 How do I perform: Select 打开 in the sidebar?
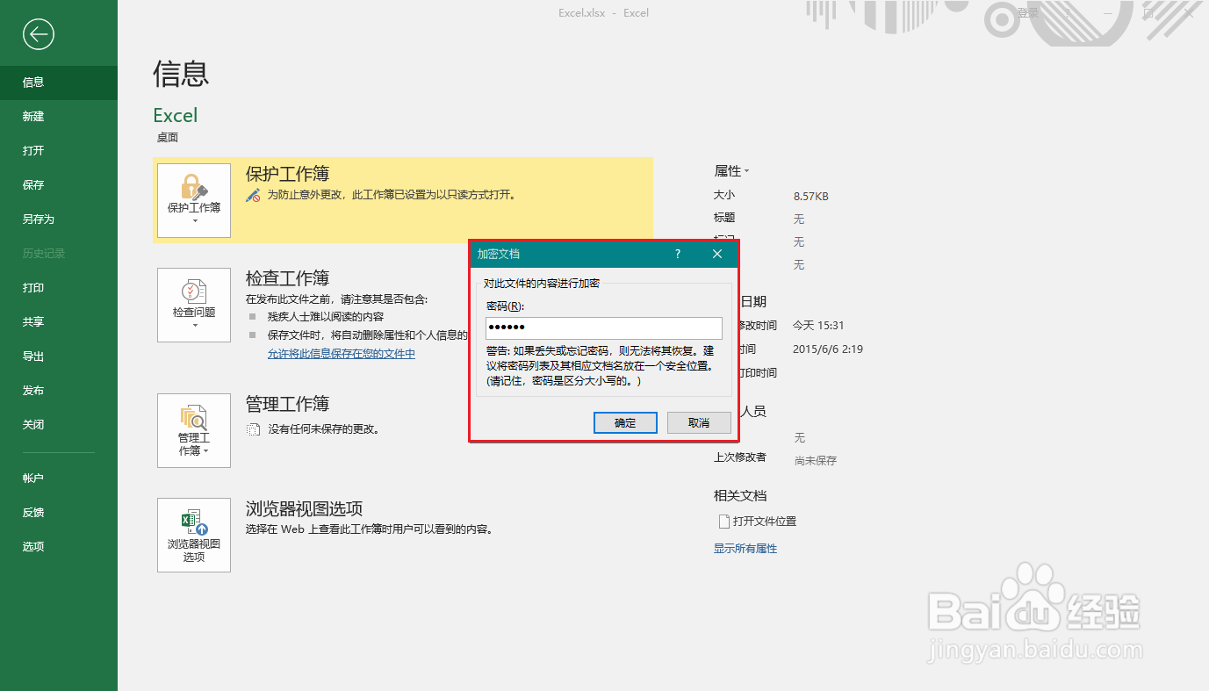click(59, 151)
